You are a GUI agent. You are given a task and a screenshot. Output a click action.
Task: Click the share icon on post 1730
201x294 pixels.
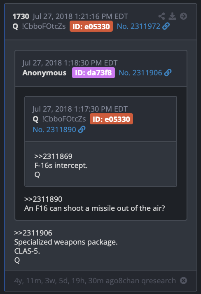click(161, 16)
